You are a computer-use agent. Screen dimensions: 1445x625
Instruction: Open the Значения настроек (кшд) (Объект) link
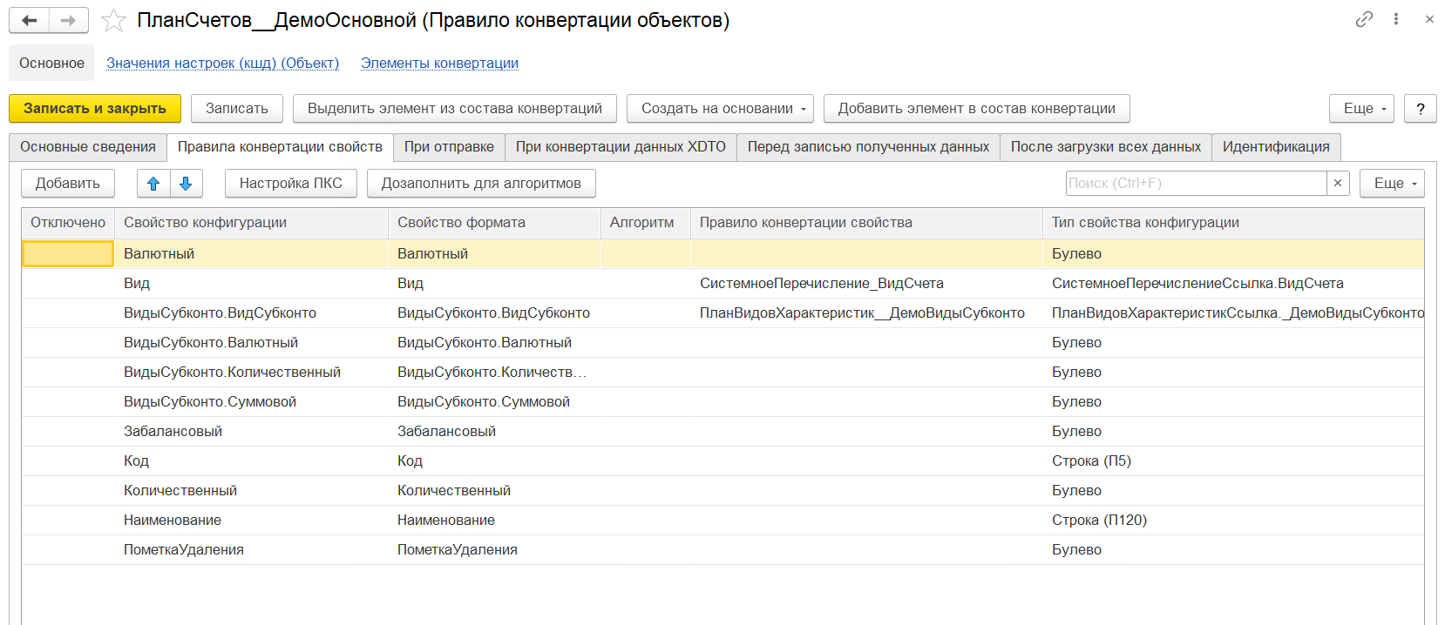coord(222,63)
